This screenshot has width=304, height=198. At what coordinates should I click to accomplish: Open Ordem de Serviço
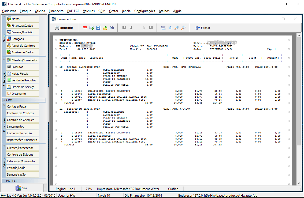click(x=23, y=87)
